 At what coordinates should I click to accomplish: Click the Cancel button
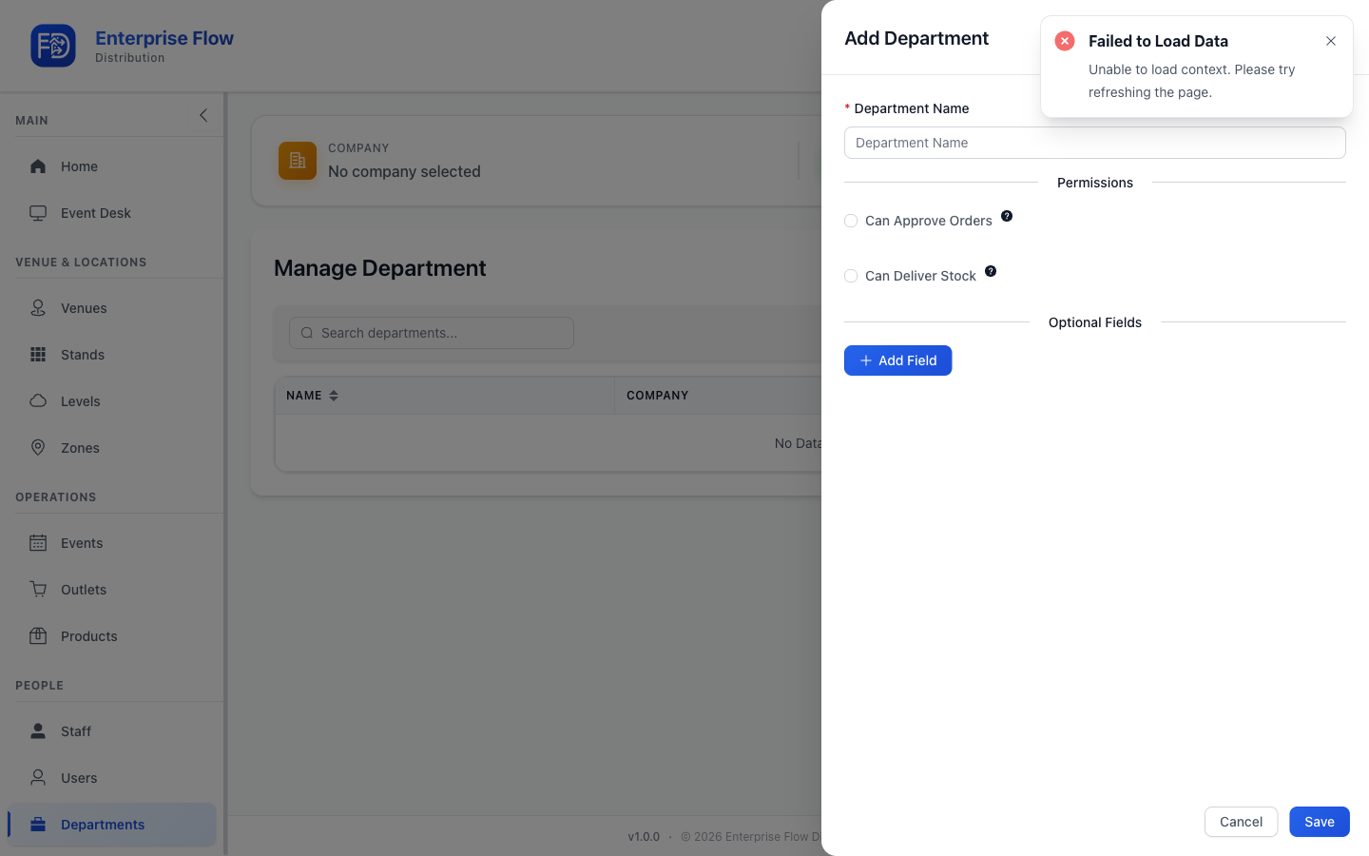(1242, 822)
